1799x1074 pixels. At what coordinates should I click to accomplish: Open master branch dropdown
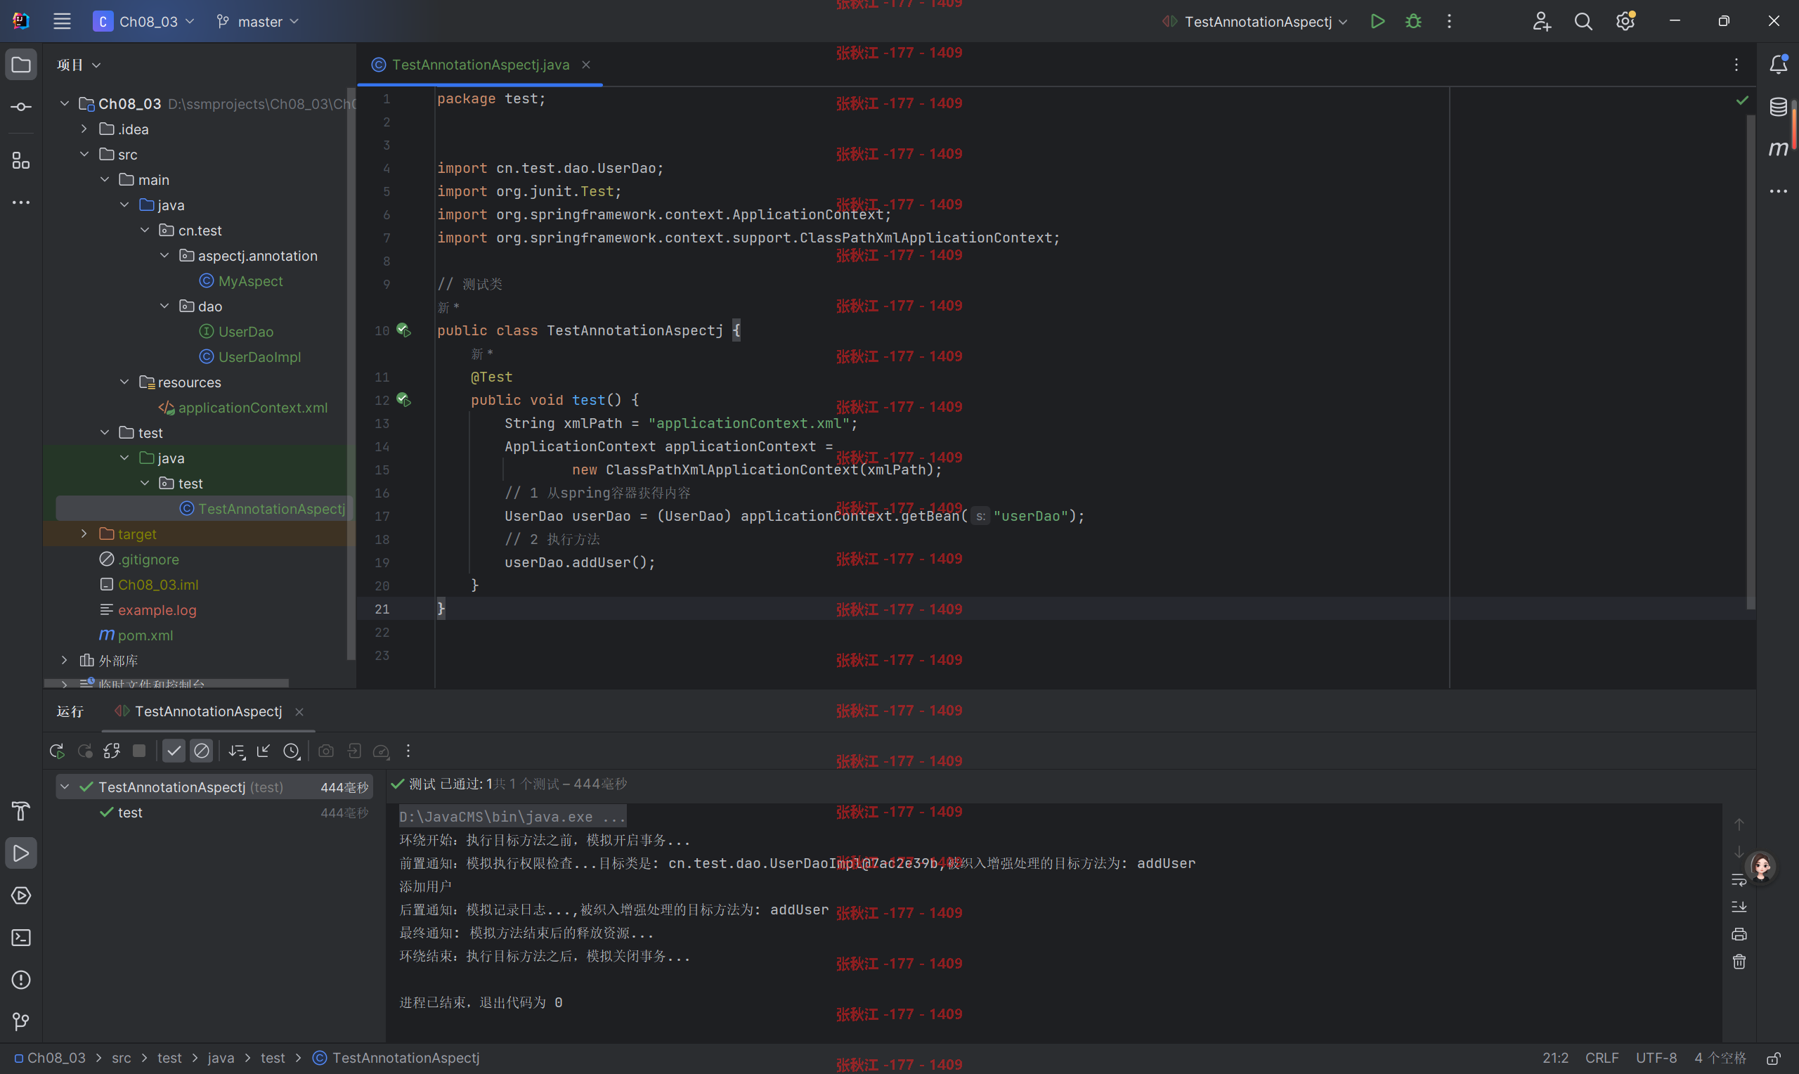pos(257,22)
